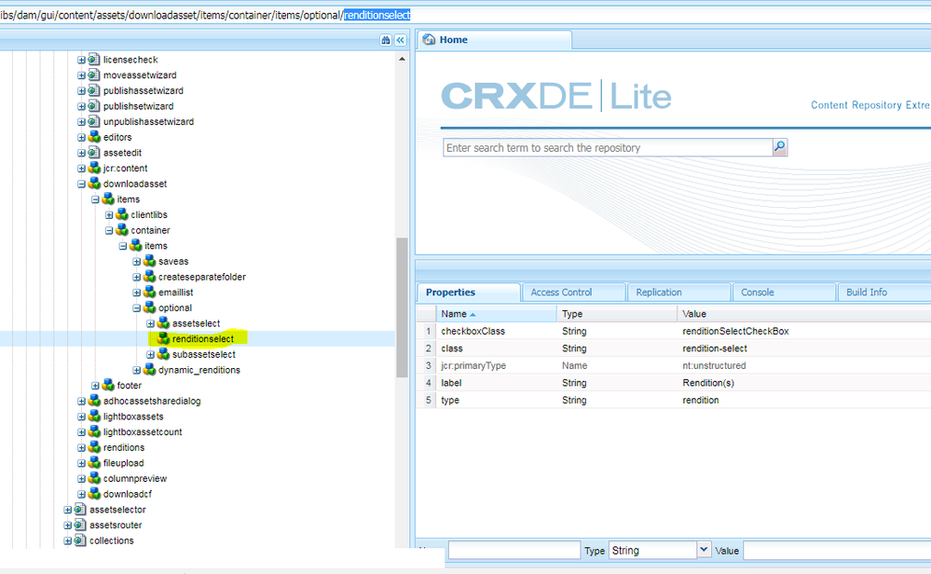This screenshot has height=574, width=931.
Task: Collapse the downloadasset tree node
Action: tap(82, 184)
